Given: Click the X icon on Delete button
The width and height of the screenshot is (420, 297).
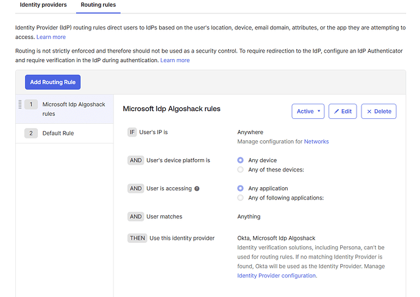Looking at the screenshot, I should [369, 112].
